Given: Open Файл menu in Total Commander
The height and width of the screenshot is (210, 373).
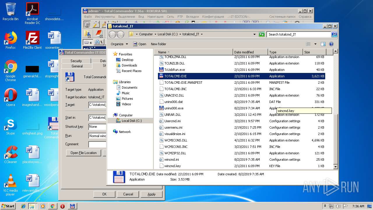Looking at the screenshot, I should (88, 17).
